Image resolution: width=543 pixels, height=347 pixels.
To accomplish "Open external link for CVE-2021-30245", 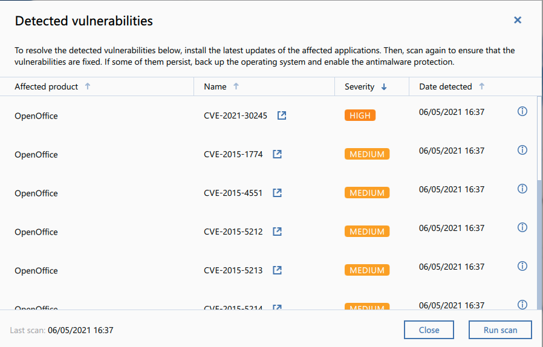I will pyautogui.click(x=282, y=115).
